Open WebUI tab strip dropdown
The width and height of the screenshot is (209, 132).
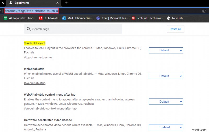tap(166, 76)
